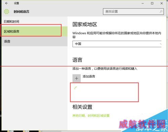The width and height of the screenshot is (168, 132).
Task: Click the 相关设置 heading
Action: tap(82, 107)
